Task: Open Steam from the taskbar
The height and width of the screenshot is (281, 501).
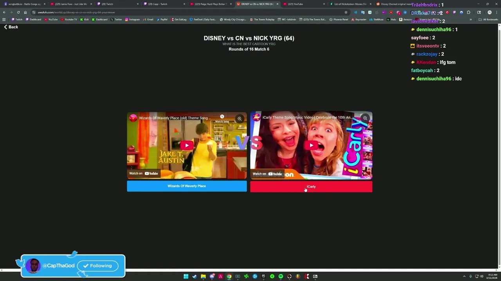Action: coord(195,276)
